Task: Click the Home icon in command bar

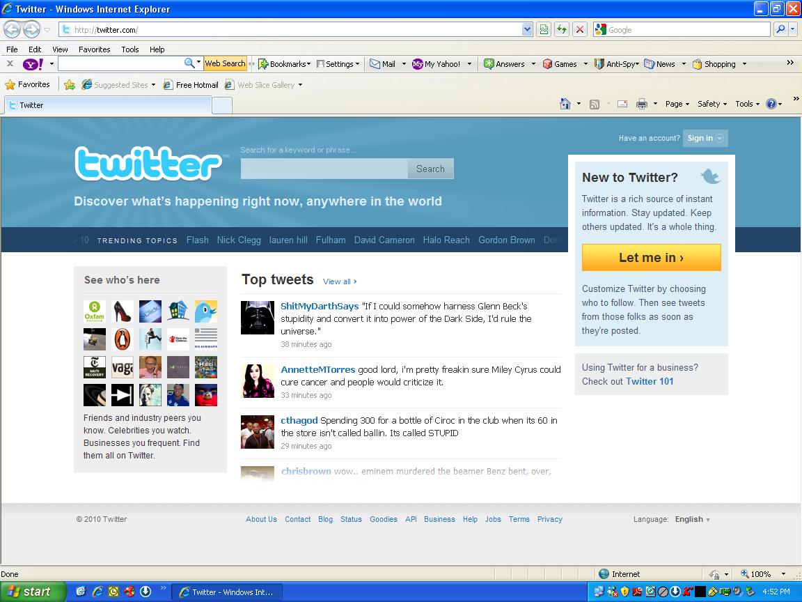Action: (x=565, y=104)
